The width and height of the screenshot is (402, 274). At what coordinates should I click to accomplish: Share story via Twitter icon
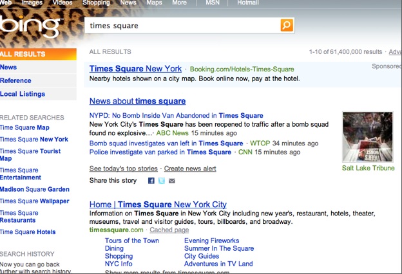click(162, 181)
